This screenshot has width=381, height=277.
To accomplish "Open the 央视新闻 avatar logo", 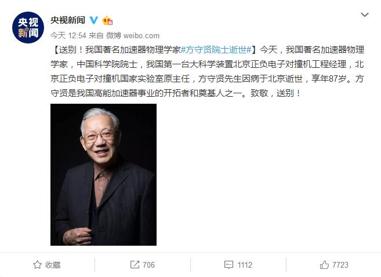I will click(28, 27).
